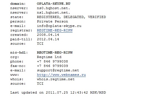Click the paid-till date 2012.04.14
Screen dimensions: 148x103
[48, 39]
